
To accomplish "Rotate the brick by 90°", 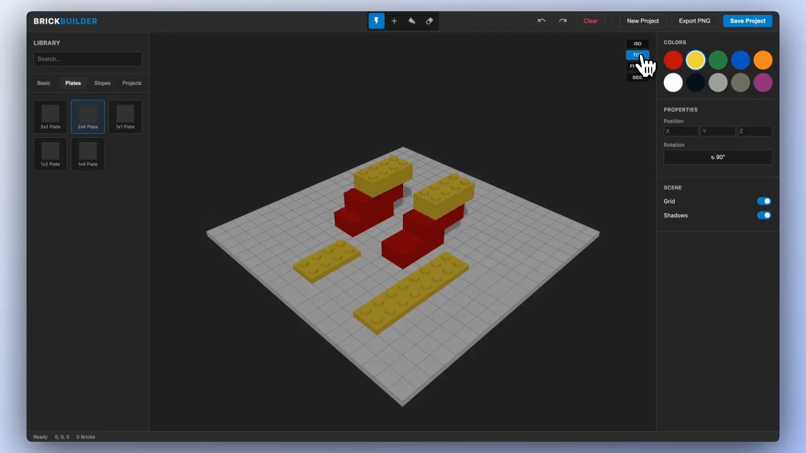I will point(718,157).
